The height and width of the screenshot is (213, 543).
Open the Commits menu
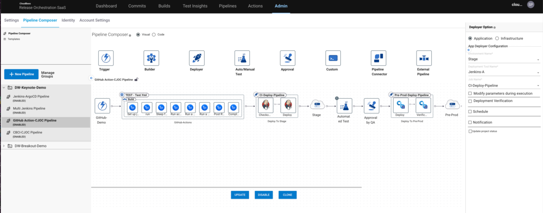click(137, 6)
